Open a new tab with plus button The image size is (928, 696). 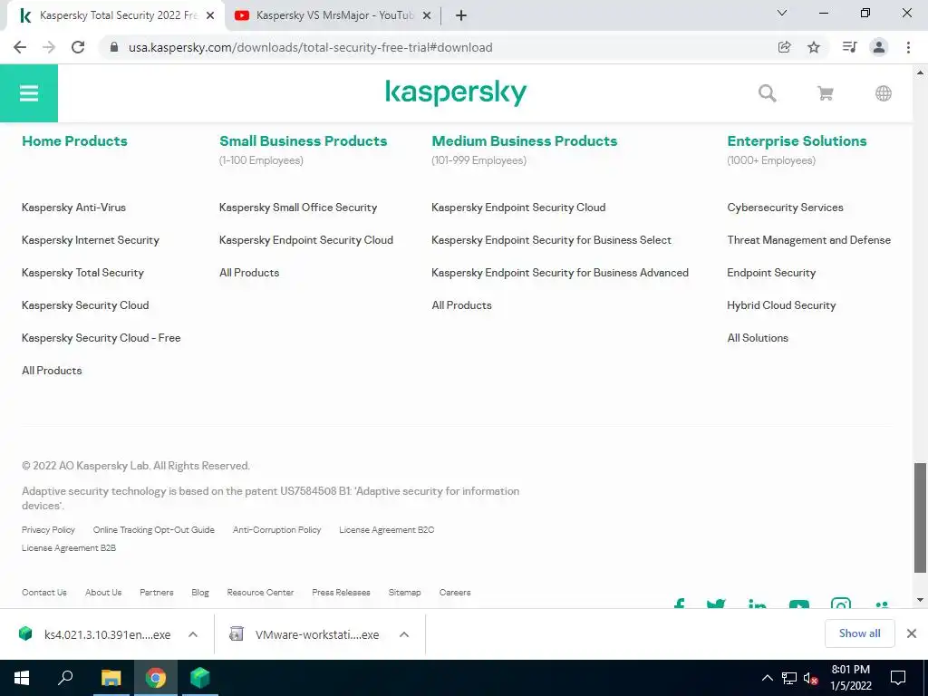pos(461,16)
